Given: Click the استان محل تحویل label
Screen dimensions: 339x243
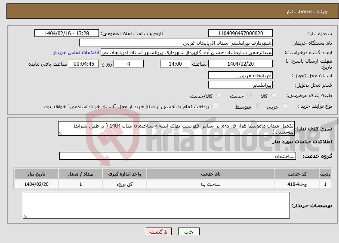Looking at the screenshot, I should click(x=312, y=76).
